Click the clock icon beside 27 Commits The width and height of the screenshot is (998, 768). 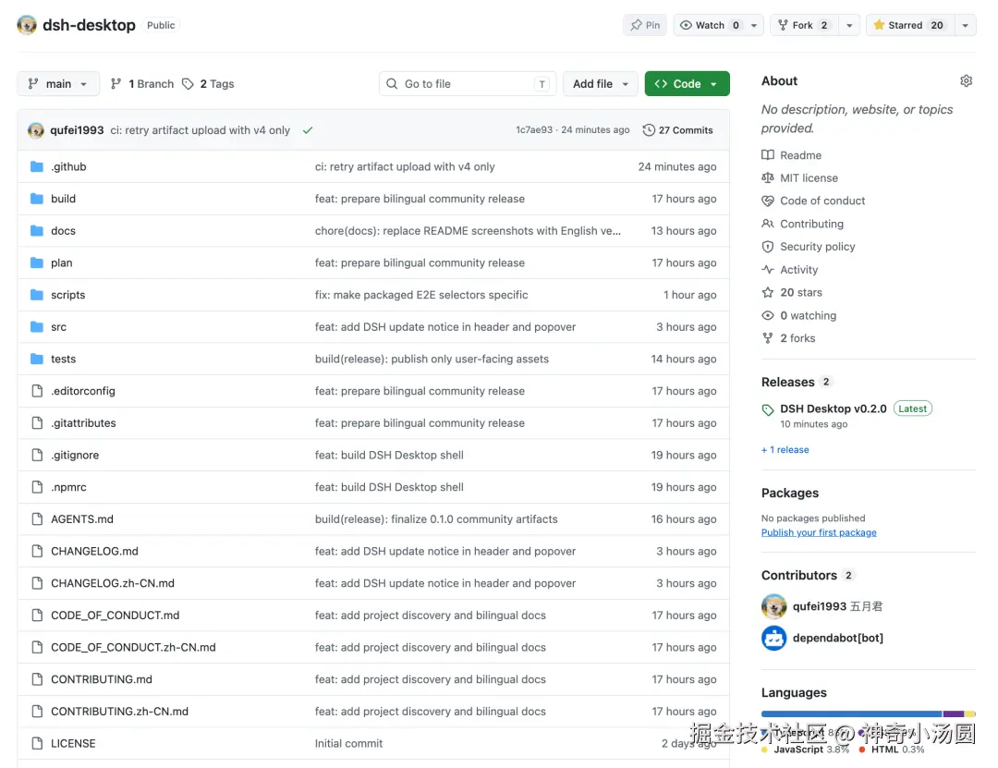click(x=649, y=130)
